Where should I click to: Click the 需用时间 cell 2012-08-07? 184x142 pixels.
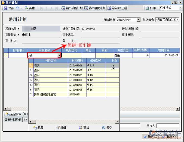click(164, 55)
